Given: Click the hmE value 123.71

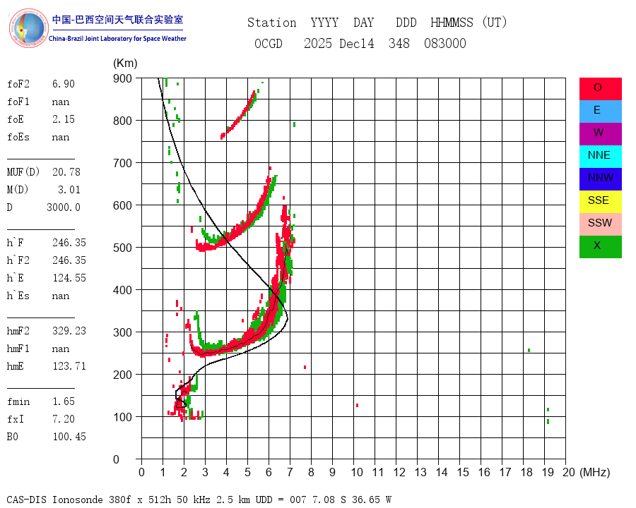Looking at the screenshot, I should (69, 366).
